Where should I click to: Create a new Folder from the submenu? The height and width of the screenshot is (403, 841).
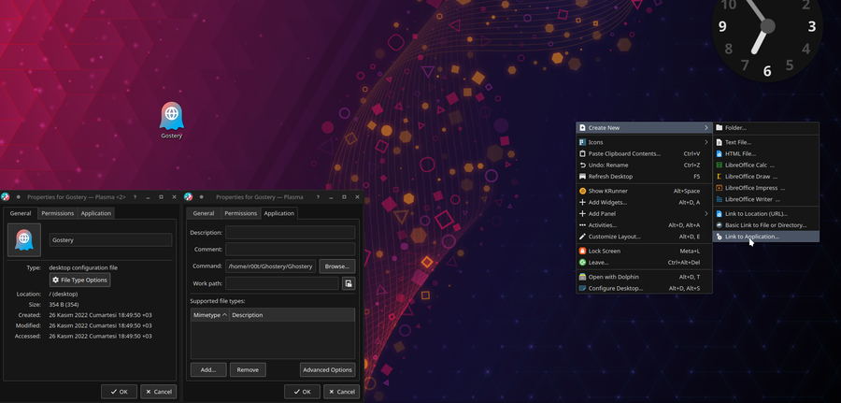pyautogui.click(x=735, y=127)
